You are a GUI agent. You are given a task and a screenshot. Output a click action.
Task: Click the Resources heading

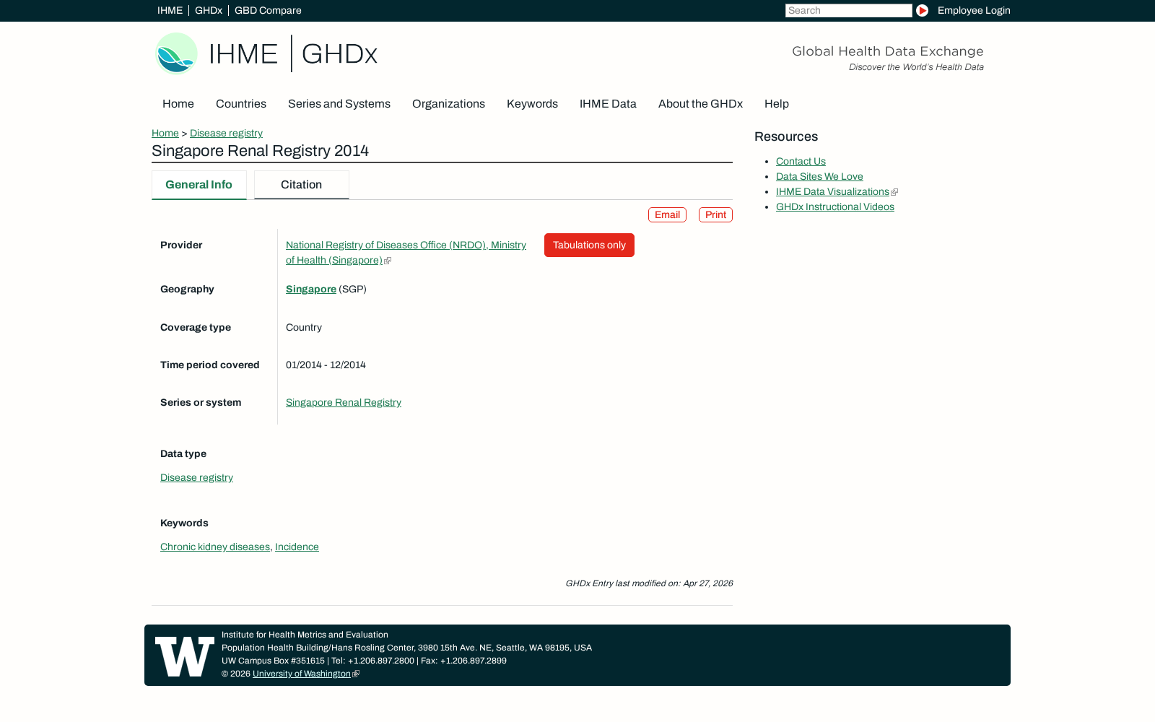[786, 137]
